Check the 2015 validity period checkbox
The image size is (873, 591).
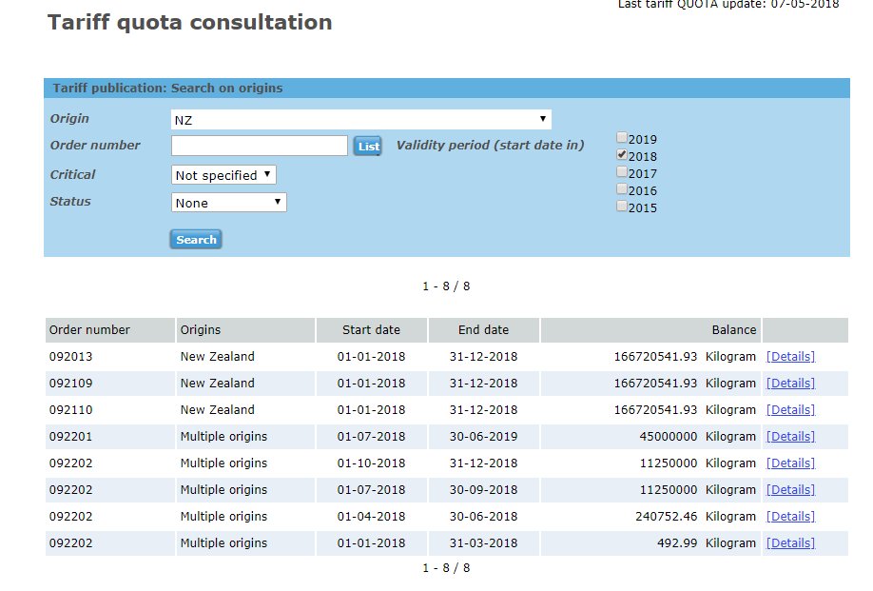(x=622, y=207)
